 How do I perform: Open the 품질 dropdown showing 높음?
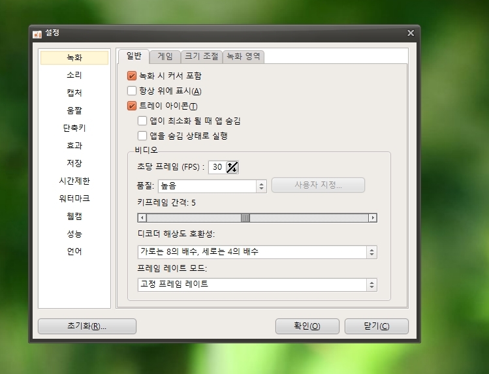[212, 187]
